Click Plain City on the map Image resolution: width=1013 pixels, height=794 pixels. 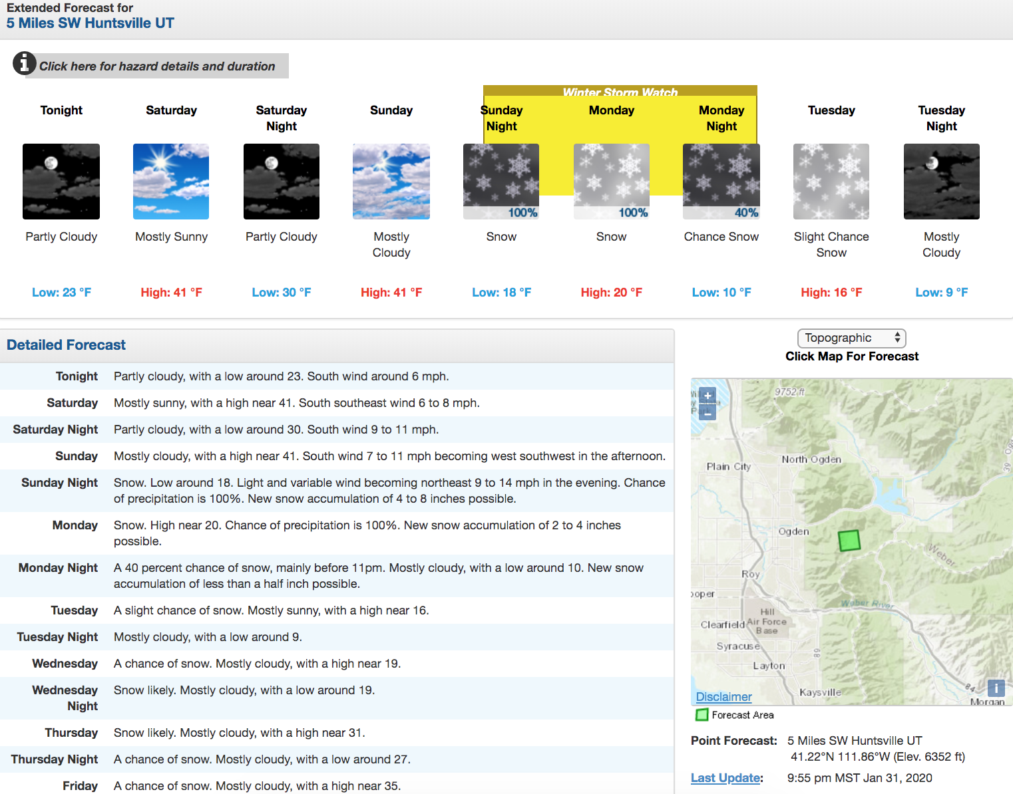[728, 467]
